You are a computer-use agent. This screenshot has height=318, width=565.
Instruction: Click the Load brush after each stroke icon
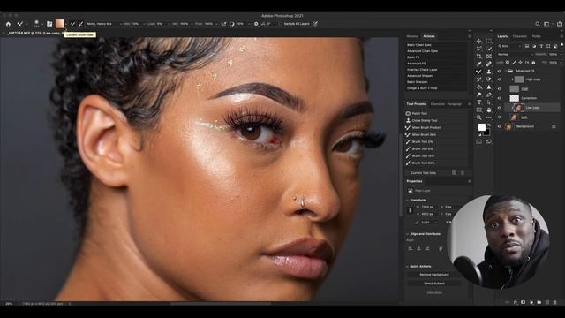(x=72, y=24)
